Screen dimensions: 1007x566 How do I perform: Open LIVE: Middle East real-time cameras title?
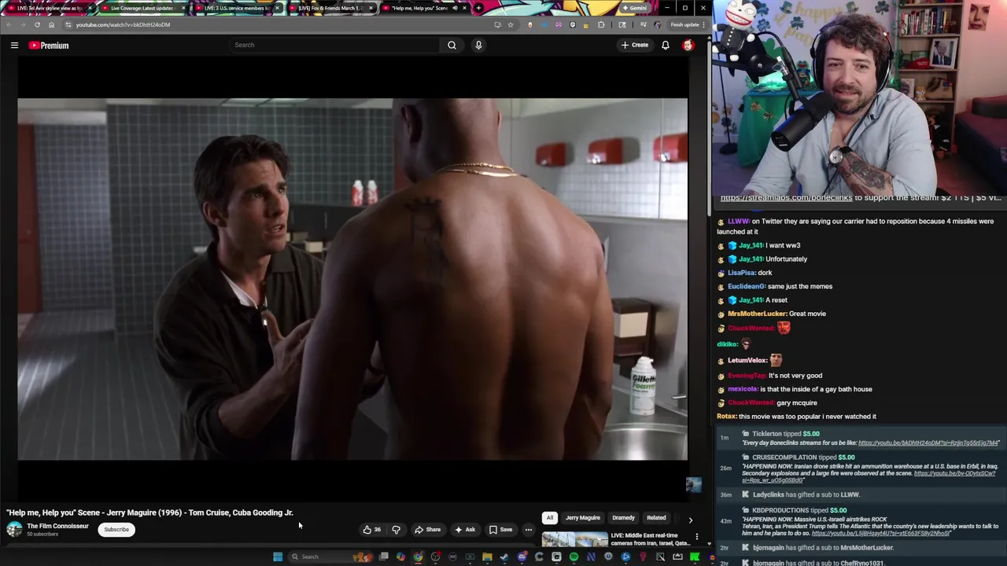point(650,539)
